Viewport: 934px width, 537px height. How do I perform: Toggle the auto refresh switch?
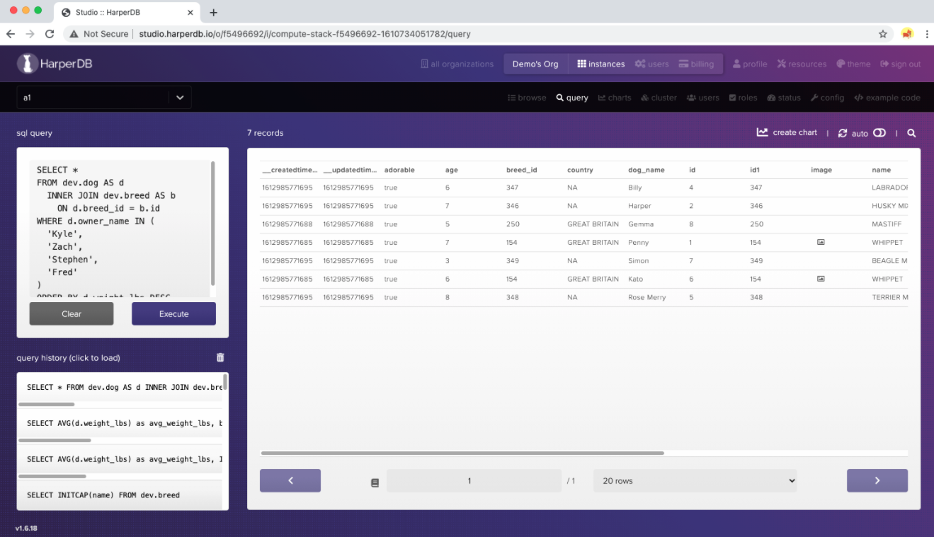point(878,132)
